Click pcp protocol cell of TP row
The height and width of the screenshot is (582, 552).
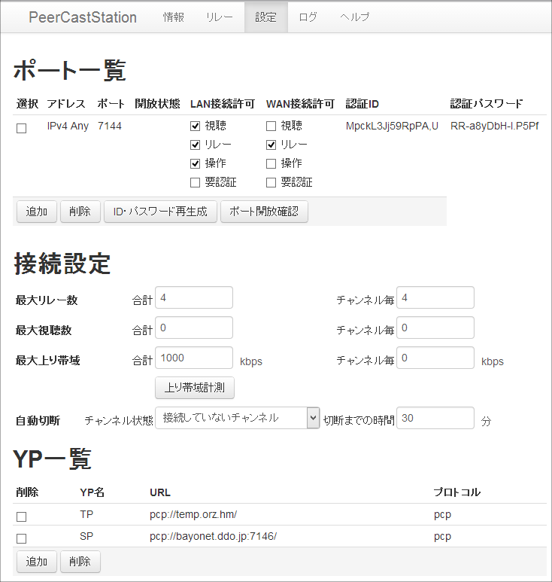point(442,515)
